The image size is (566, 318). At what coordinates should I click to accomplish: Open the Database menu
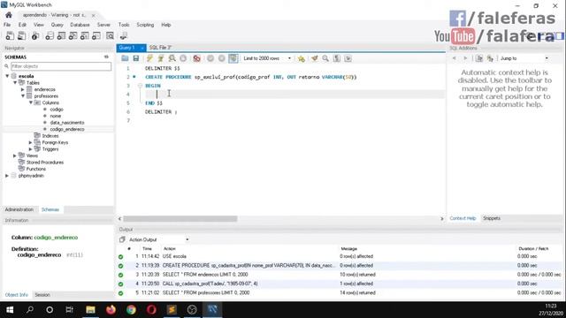[x=80, y=25]
